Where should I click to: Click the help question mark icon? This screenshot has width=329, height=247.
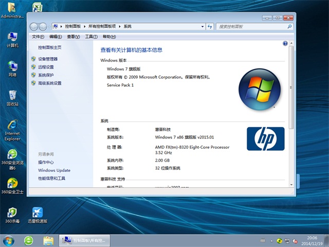(x=285, y=44)
